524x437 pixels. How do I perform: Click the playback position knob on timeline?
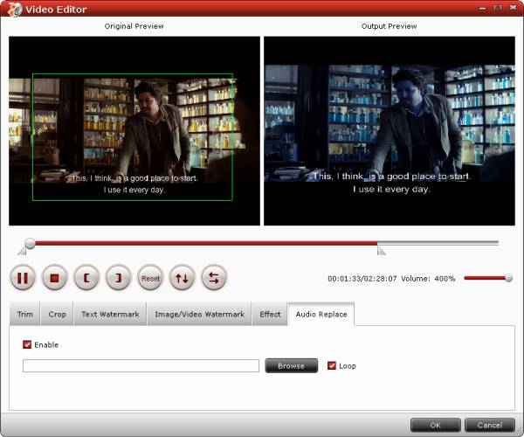pos(30,244)
